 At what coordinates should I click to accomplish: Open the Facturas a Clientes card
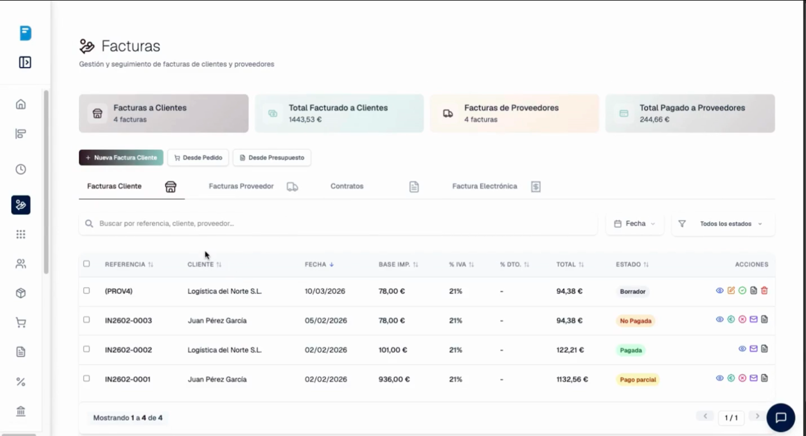click(x=163, y=113)
